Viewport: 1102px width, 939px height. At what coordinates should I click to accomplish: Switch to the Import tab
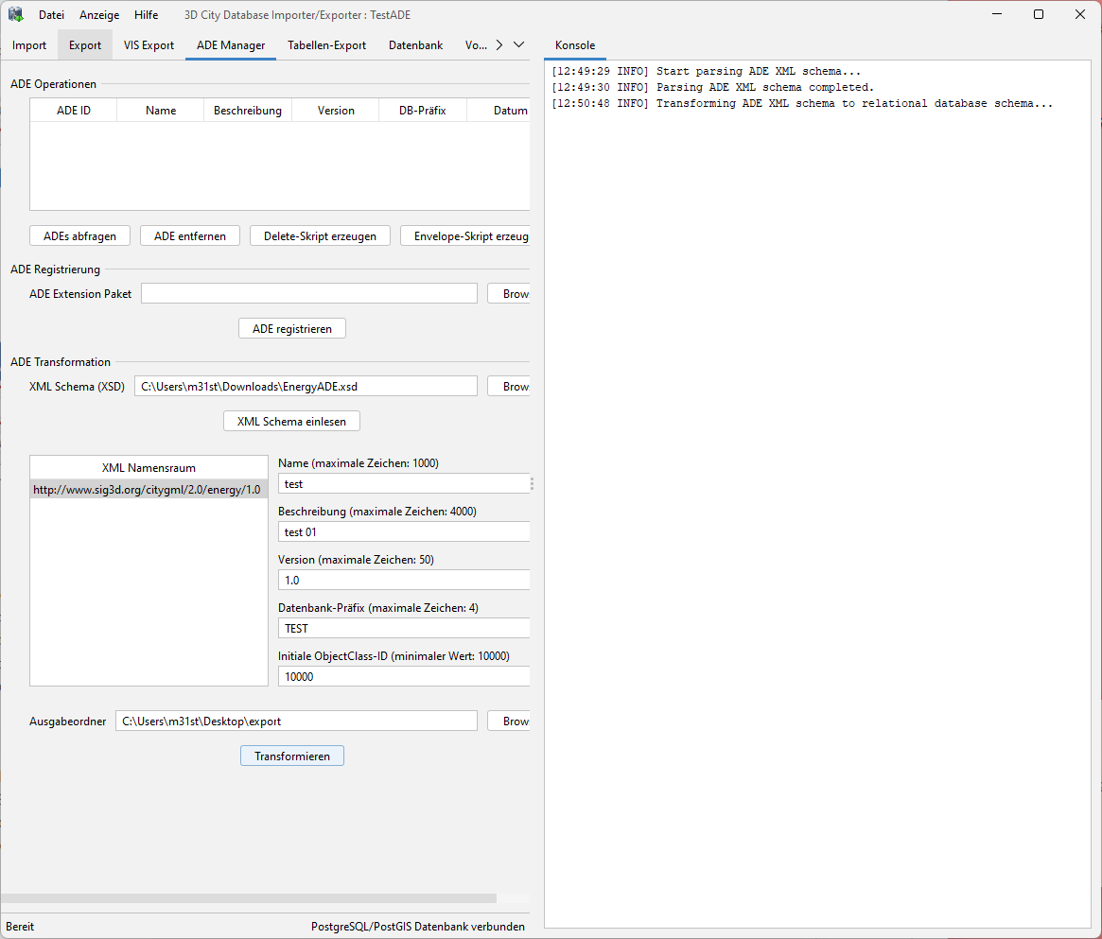[x=28, y=45]
